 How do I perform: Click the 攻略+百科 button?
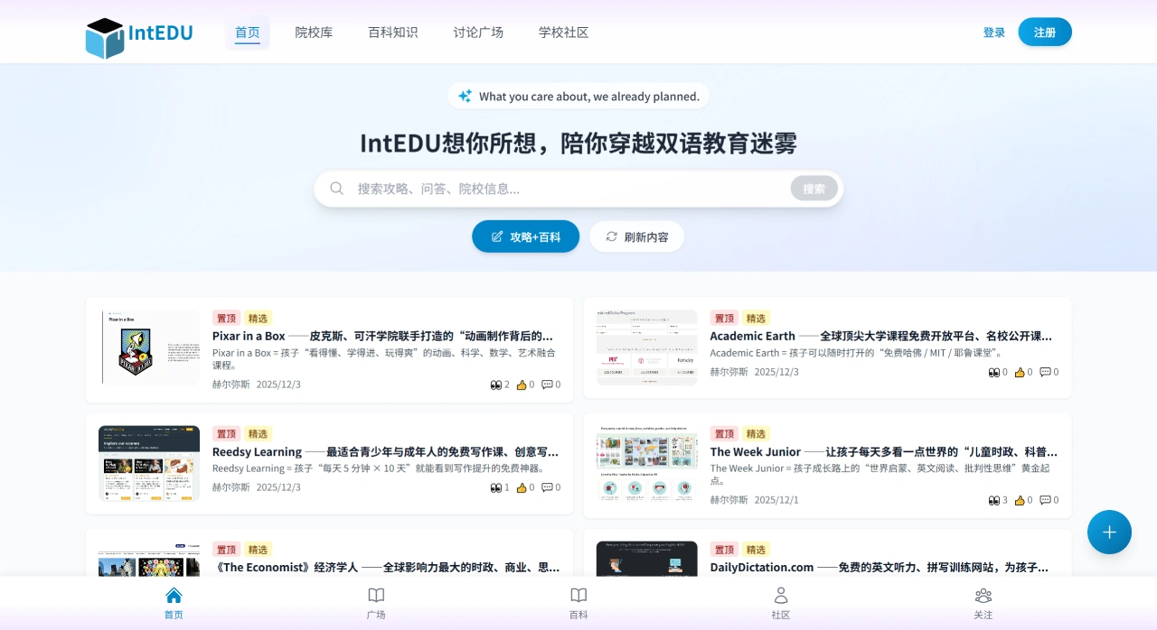[x=525, y=236]
